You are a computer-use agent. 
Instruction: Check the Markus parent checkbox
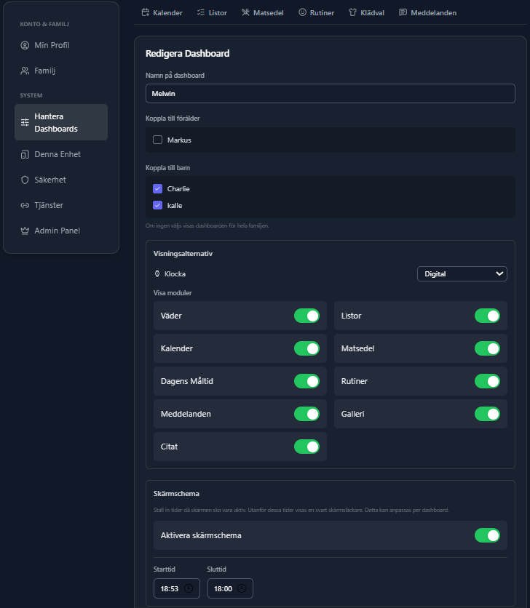click(x=157, y=140)
